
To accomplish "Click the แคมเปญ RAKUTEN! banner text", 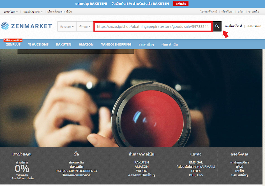I will 91,4.
